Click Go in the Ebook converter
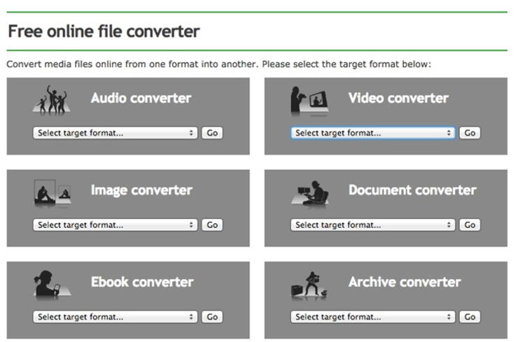 tap(212, 317)
